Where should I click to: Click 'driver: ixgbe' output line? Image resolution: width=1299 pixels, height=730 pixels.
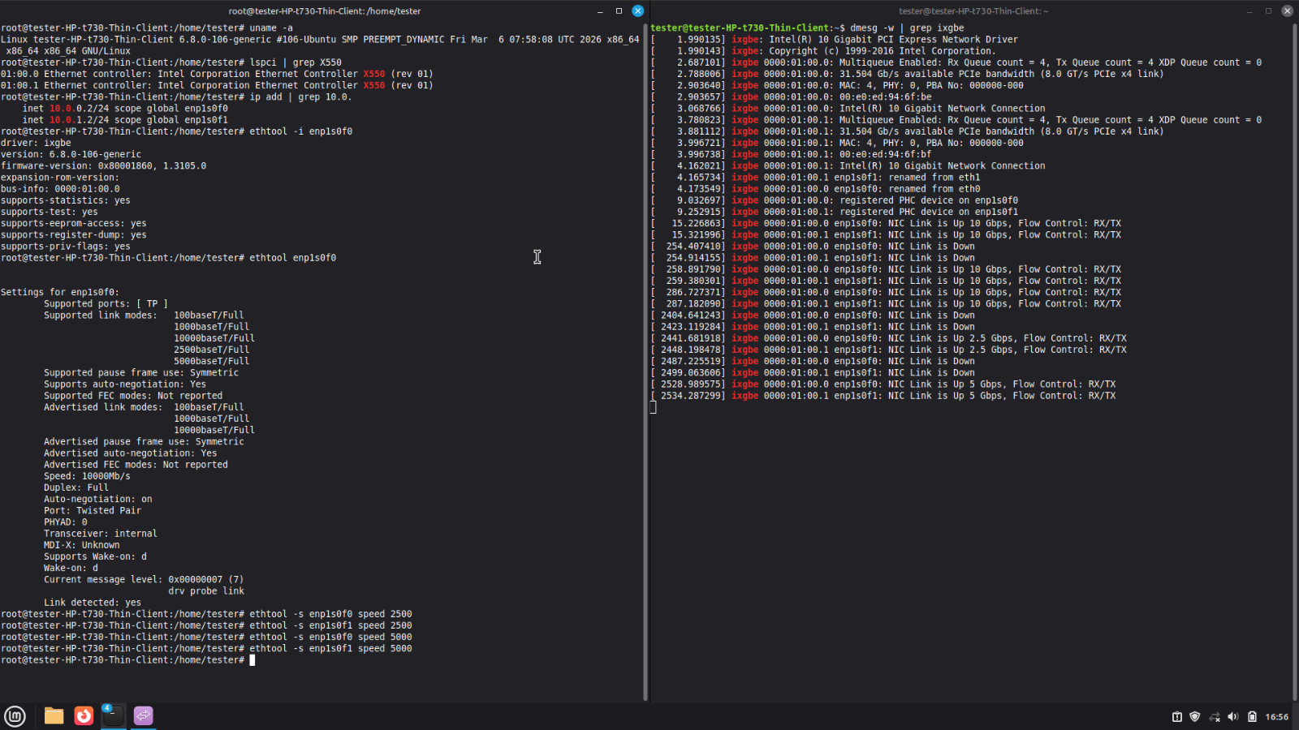point(36,143)
